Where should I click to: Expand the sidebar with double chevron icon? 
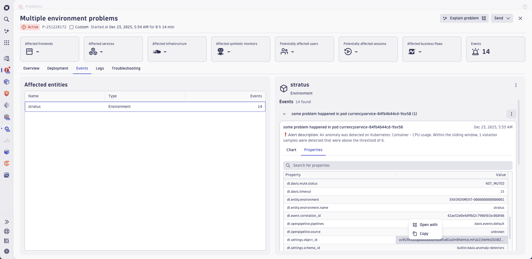tap(7, 222)
